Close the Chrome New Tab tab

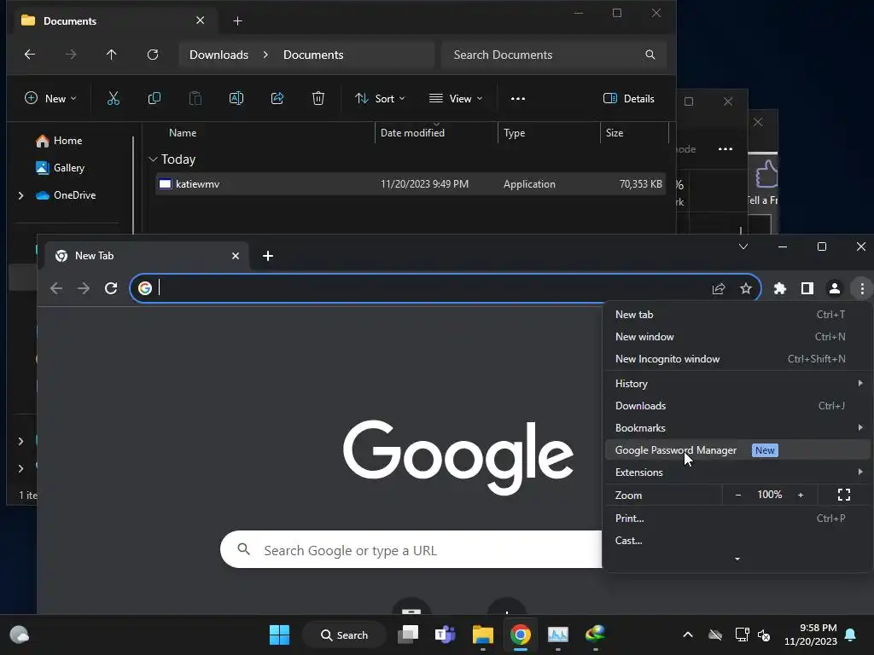[236, 256]
